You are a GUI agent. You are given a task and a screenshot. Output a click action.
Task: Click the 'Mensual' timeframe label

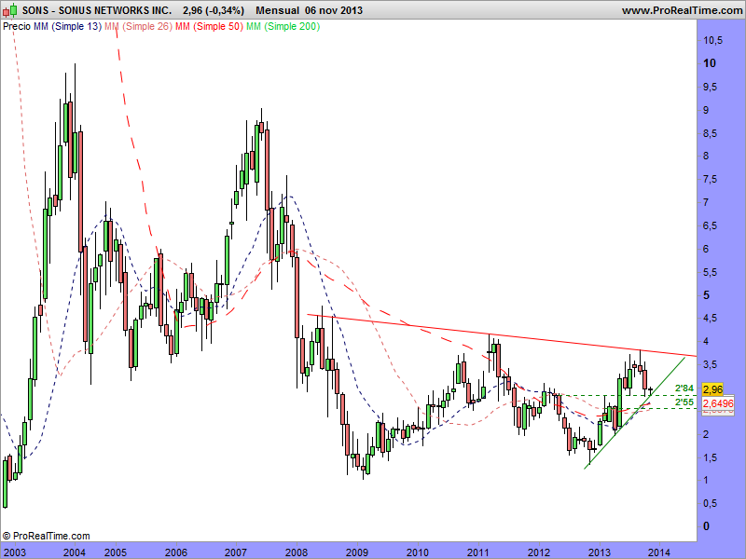(x=277, y=10)
